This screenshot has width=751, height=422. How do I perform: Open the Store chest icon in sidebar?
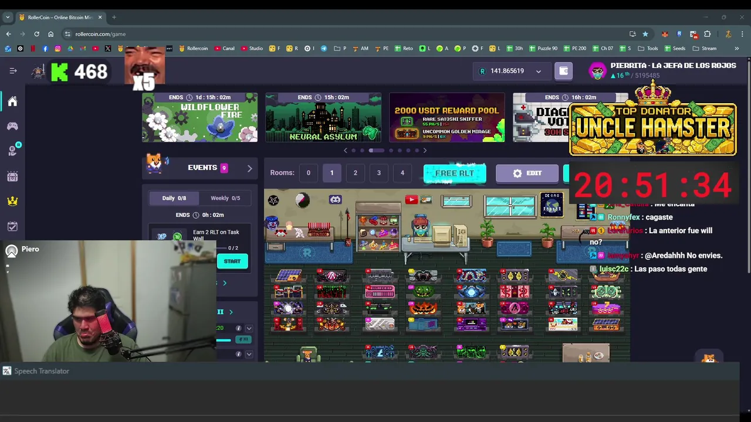click(x=12, y=176)
